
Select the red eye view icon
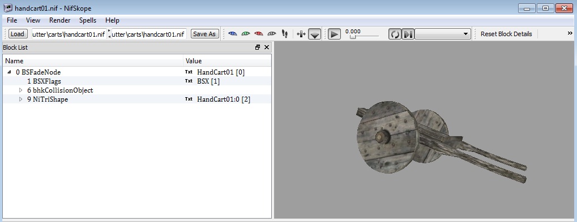point(259,34)
